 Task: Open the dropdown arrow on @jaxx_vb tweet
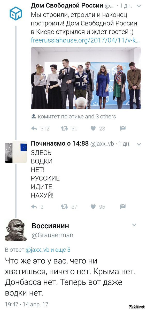click(x=139, y=145)
